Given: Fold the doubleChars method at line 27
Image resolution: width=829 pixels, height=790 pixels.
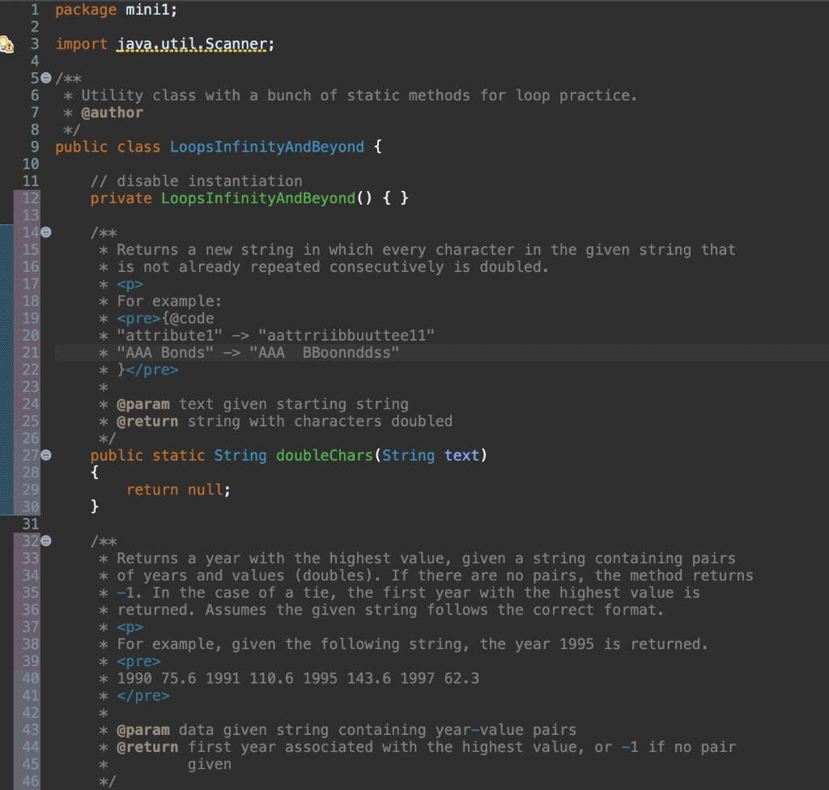Looking at the screenshot, I should click(46, 455).
